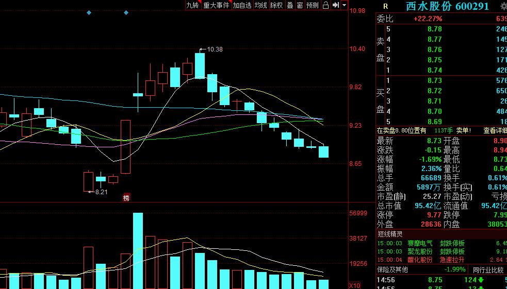507x289 pixels.
Task: Click the 市盈(静) 25.27 value
Action: click(432, 196)
